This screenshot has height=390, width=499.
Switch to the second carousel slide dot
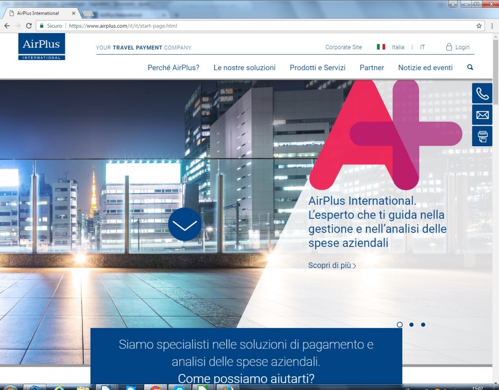pos(411,325)
